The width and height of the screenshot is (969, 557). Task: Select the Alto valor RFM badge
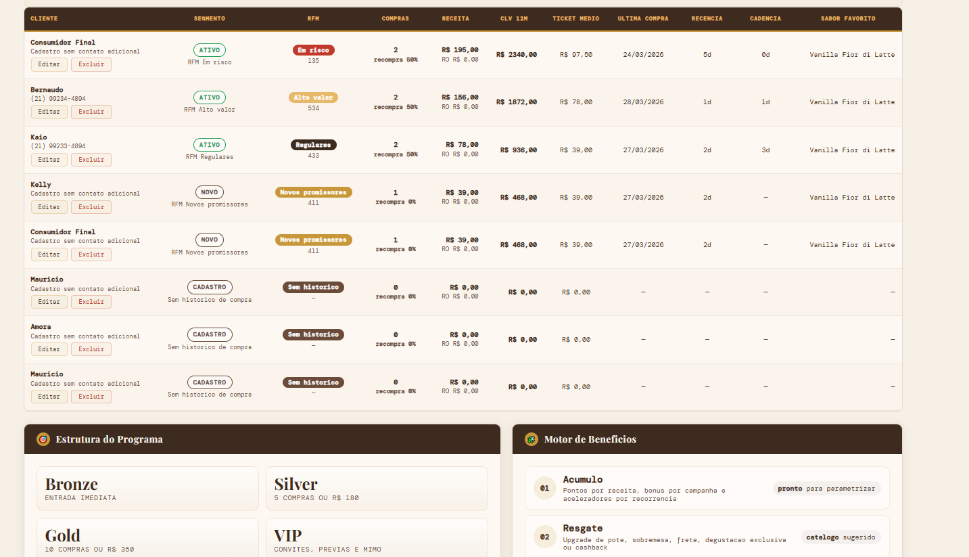pos(313,97)
